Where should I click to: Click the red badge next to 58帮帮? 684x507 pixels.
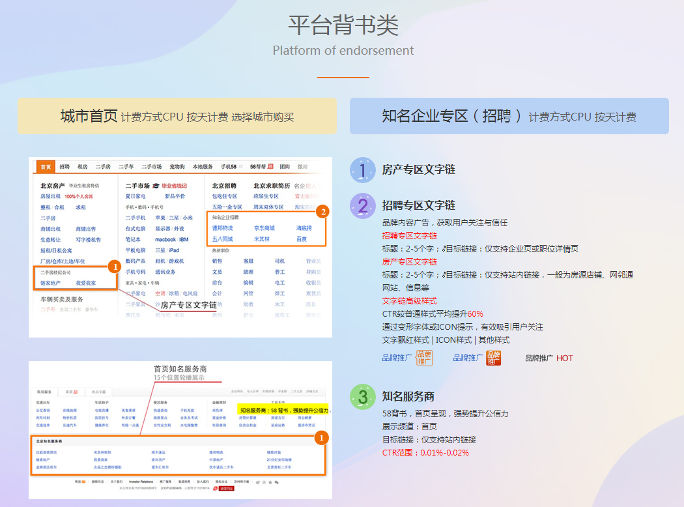tap(270, 166)
